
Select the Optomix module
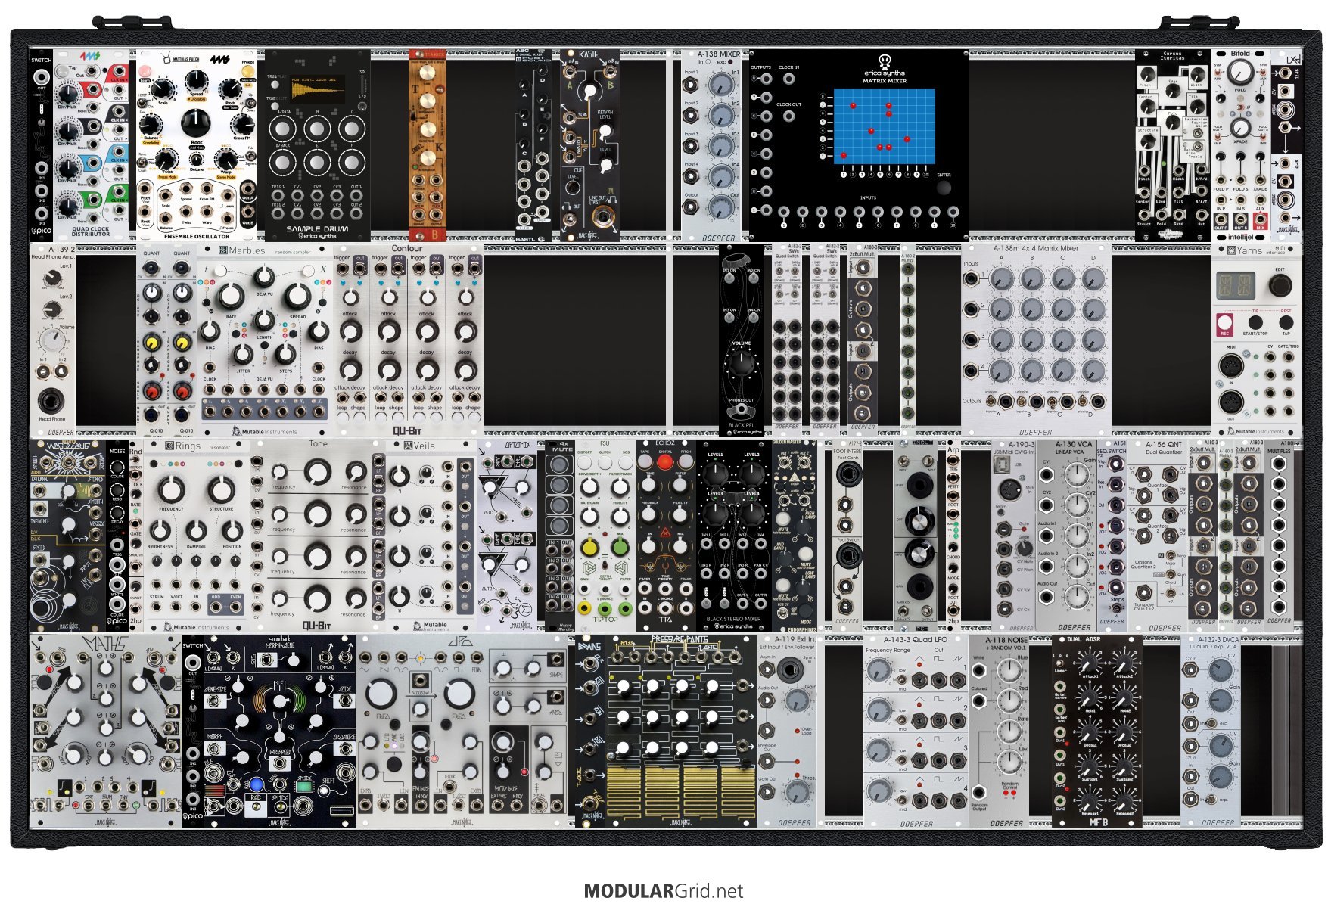(x=507, y=536)
